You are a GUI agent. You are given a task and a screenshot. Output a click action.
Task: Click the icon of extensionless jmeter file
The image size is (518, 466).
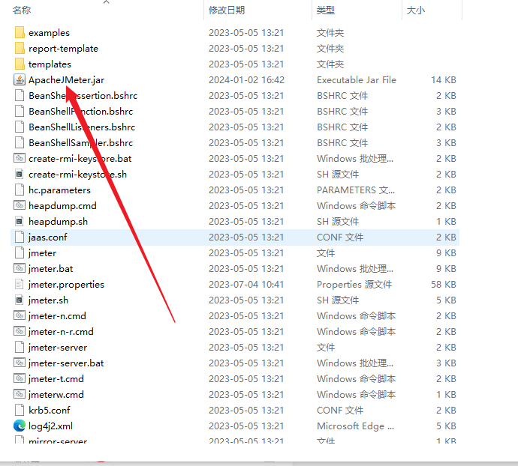pos(20,253)
